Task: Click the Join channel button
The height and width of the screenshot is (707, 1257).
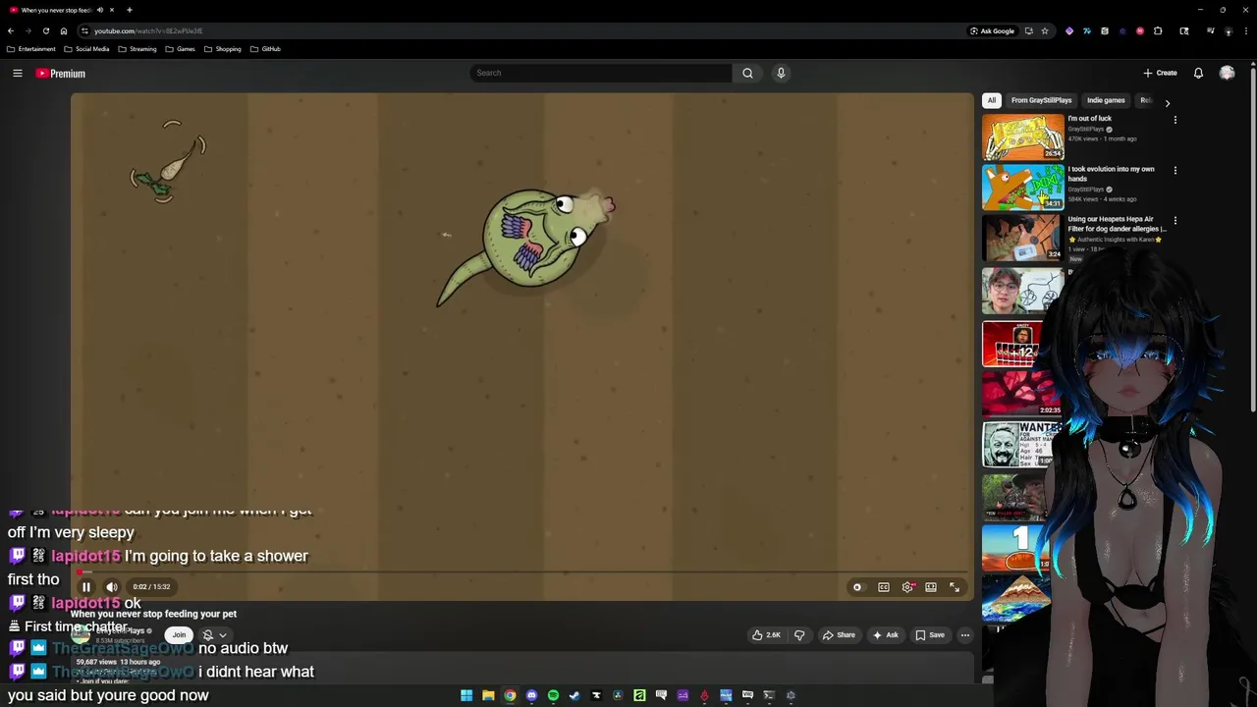Action: 179,635
